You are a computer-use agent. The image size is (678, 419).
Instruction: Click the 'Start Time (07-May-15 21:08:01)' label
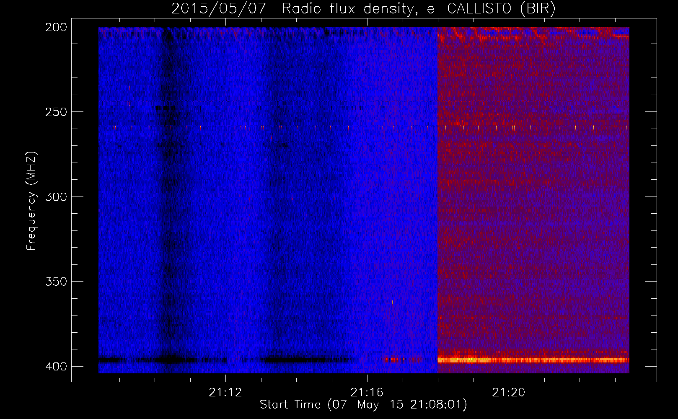pos(363,405)
